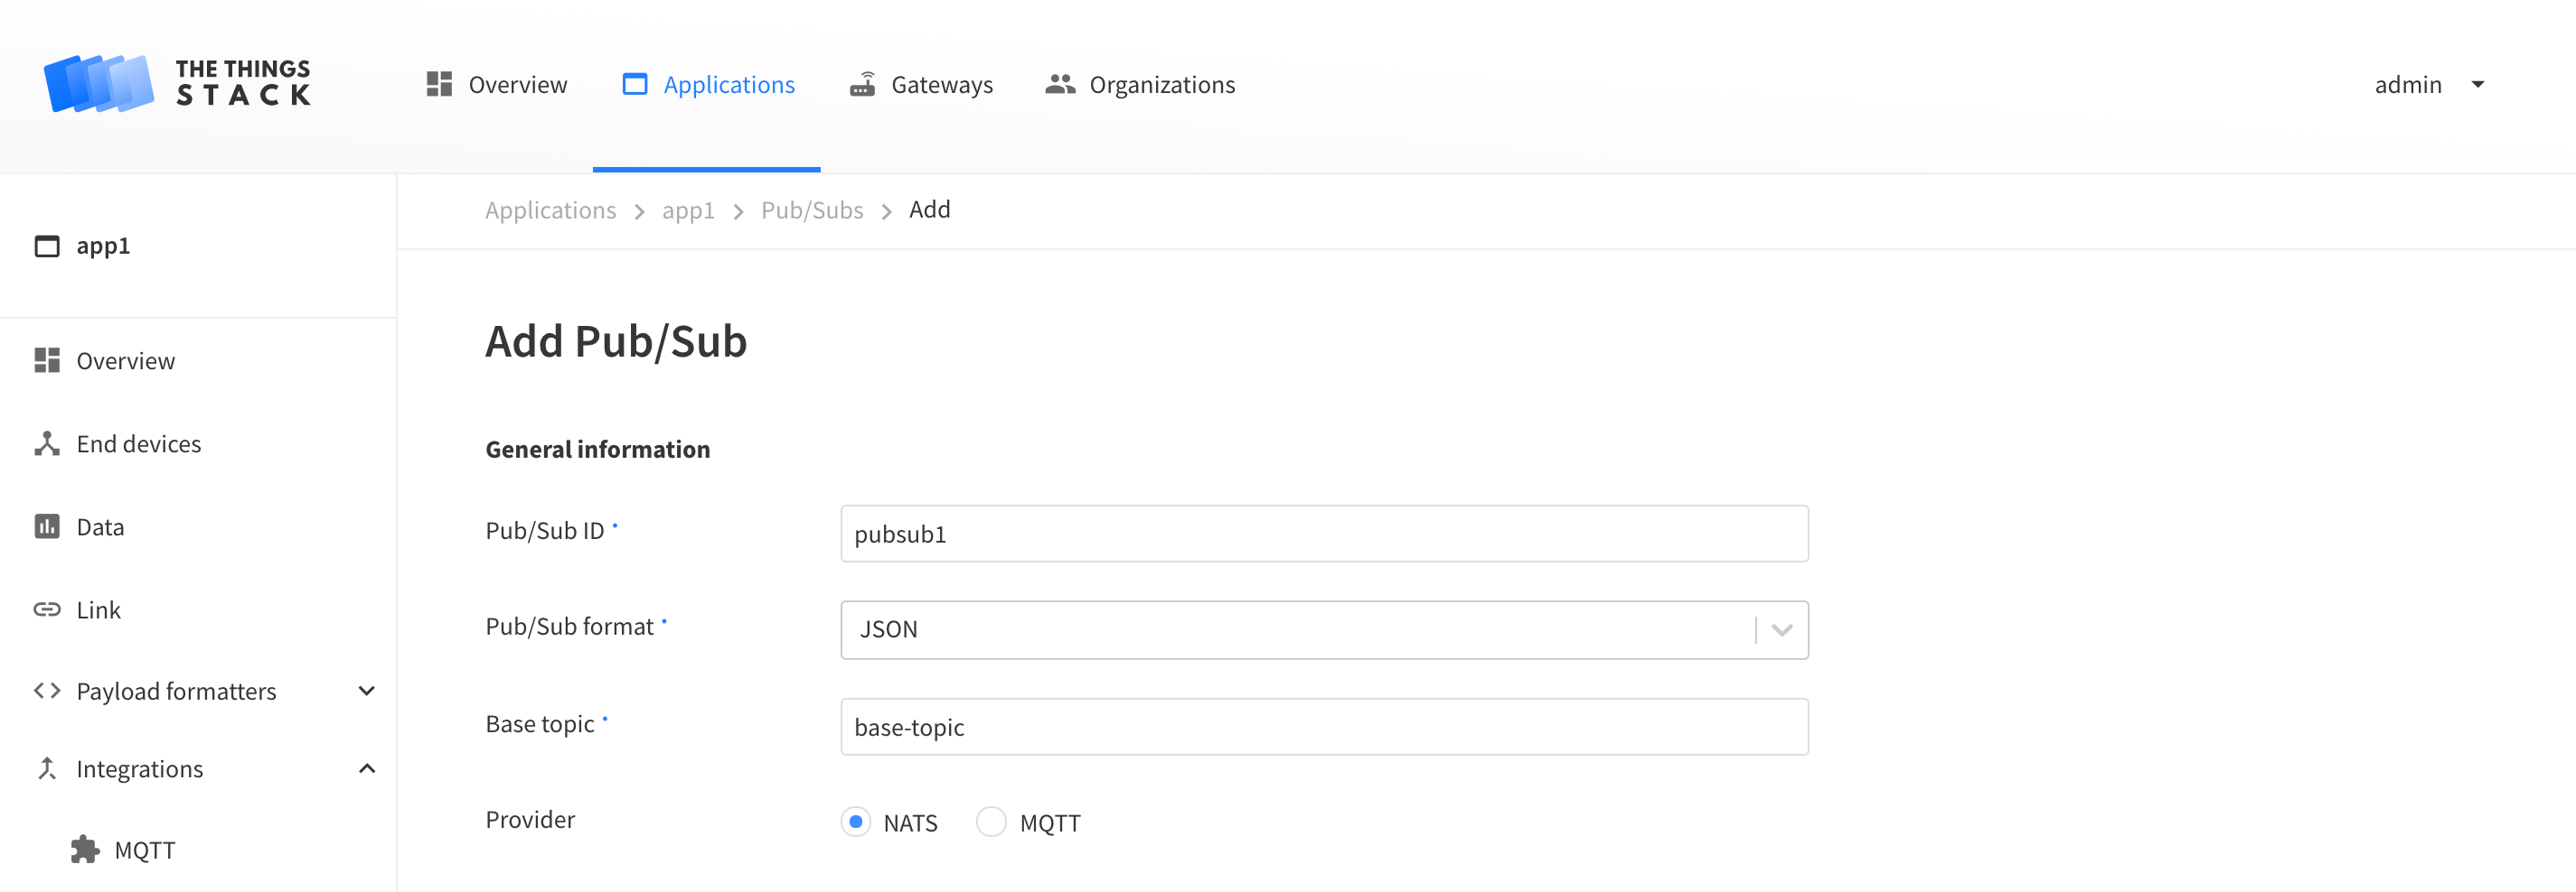
Task: Navigate to Pub/Subs breadcrumb link
Action: 811,210
